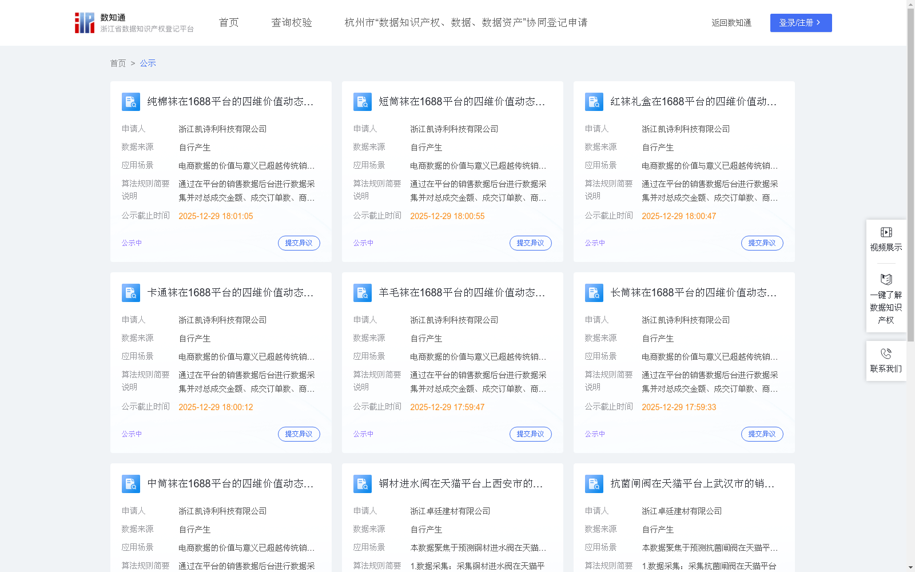Click the document icon on 红袜礼盒 card

(594, 101)
